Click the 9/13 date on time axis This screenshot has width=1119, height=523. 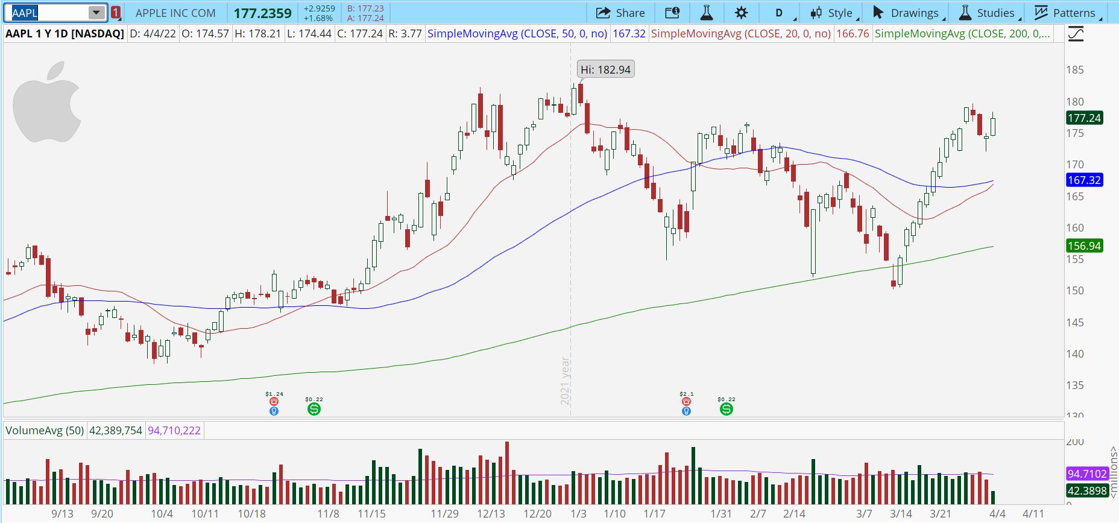pos(62,513)
